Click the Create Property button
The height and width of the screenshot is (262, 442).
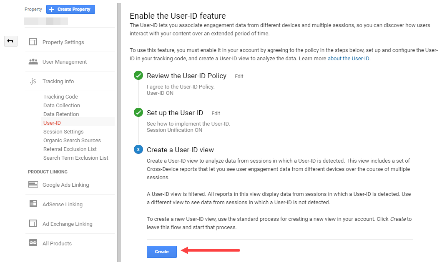click(x=70, y=9)
